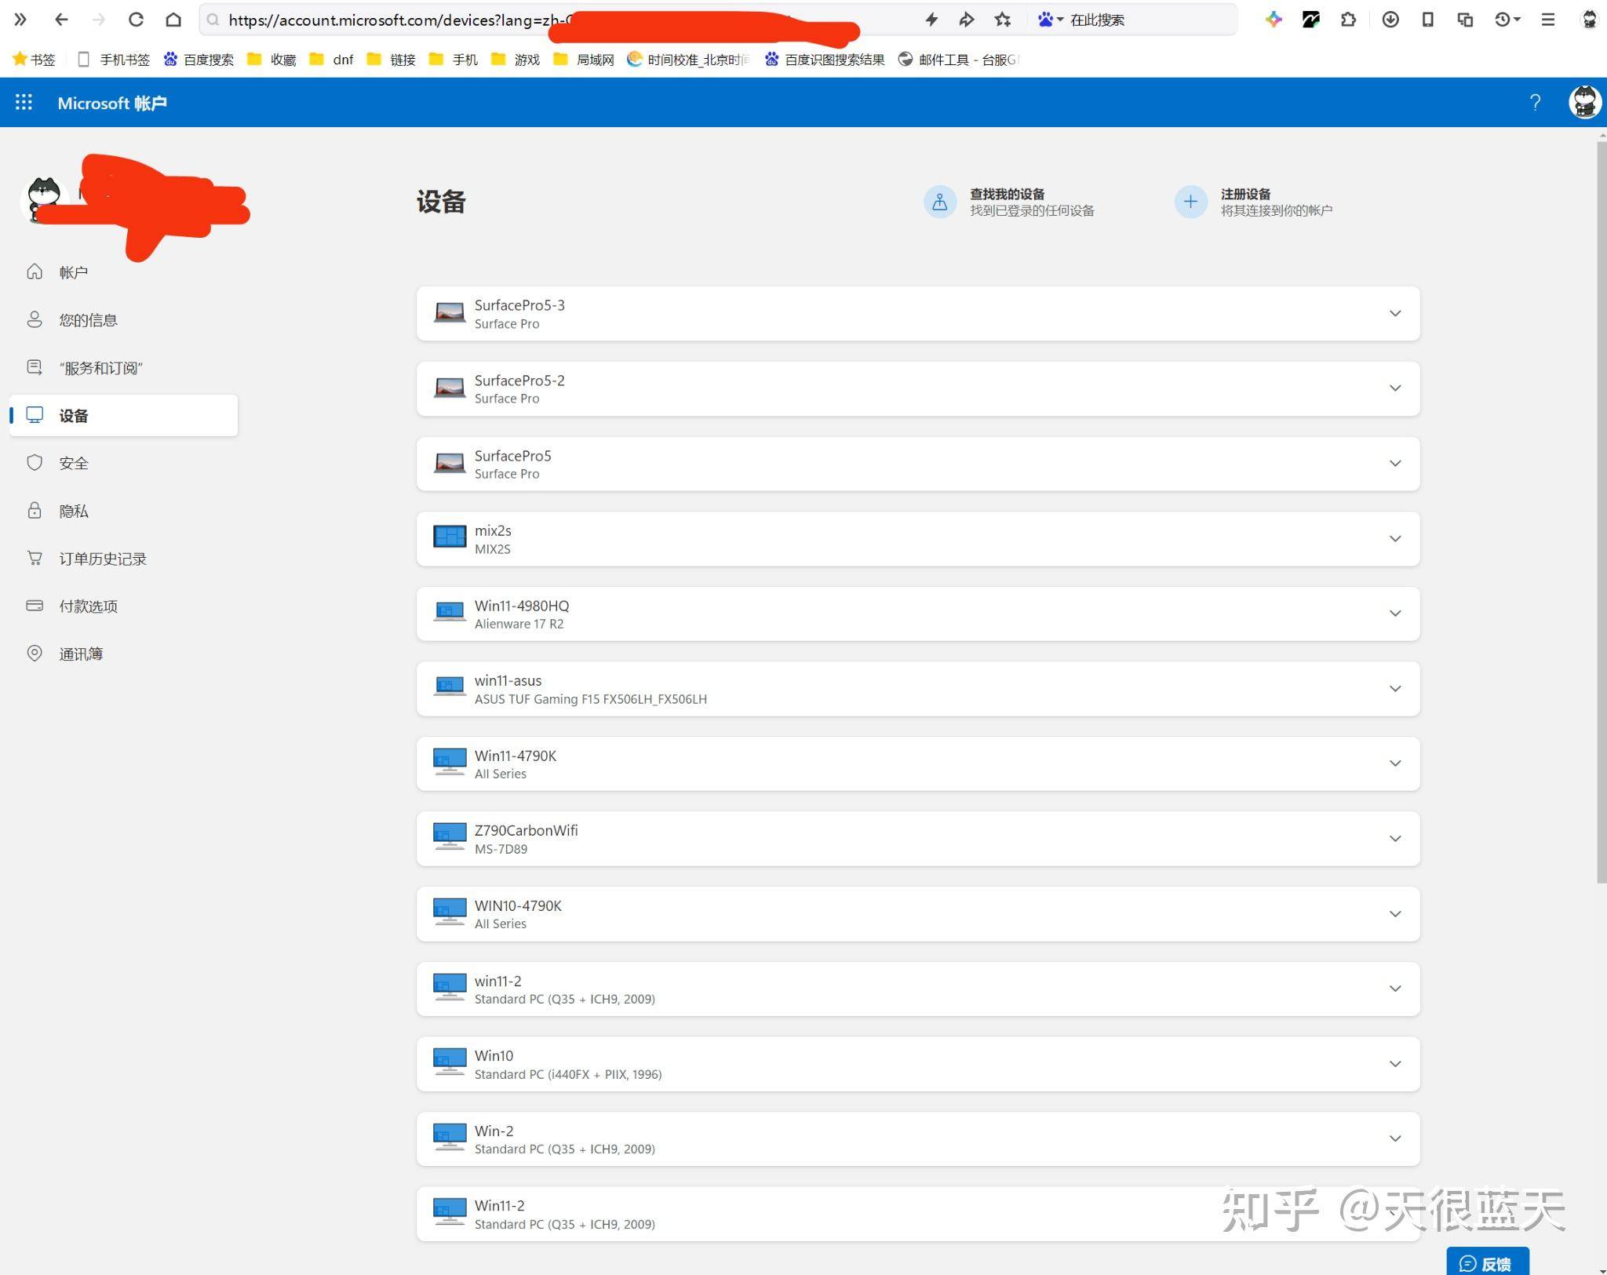Click the Register device plus icon
Screen dimensions: 1607x1275
[1190, 202]
